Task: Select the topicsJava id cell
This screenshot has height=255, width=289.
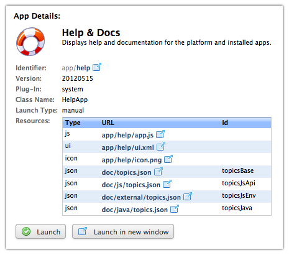Action: (x=237, y=208)
